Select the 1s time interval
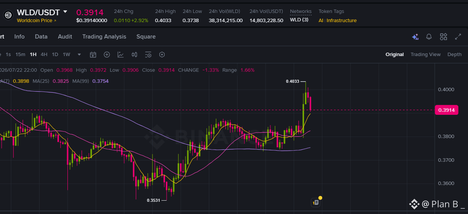This screenshot has height=214, width=468. tap(8, 55)
